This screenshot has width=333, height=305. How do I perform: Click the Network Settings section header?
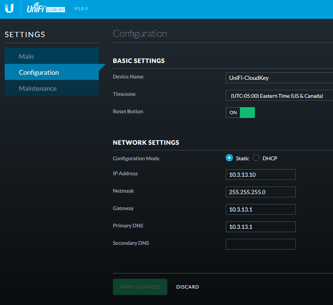tap(146, 142)
